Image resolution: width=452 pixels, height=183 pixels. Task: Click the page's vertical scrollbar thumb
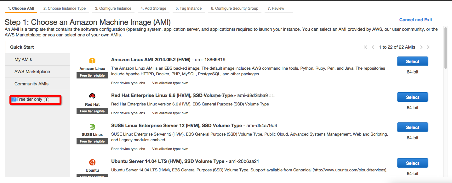(x=446, y=48)
